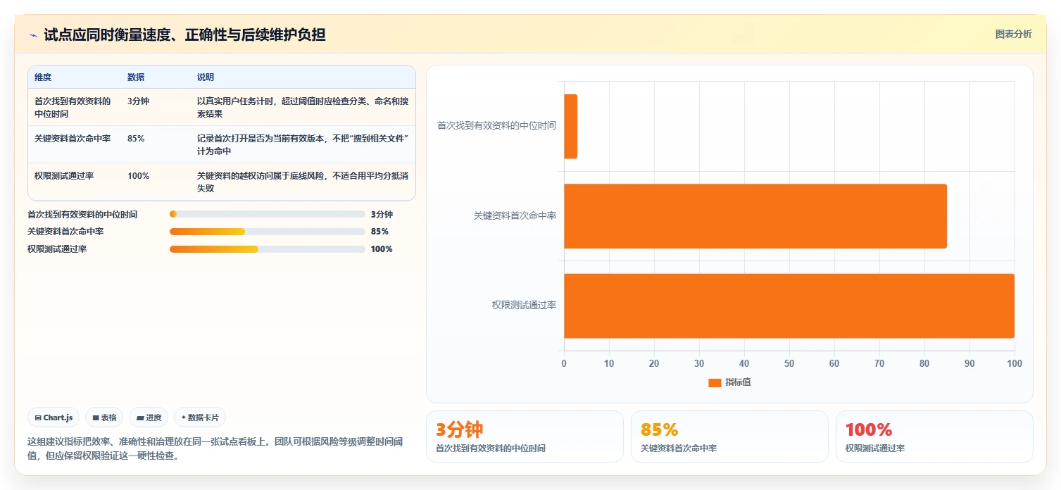Click the table cell reading 85%
1061x490 pixels.
coord(136,139)
